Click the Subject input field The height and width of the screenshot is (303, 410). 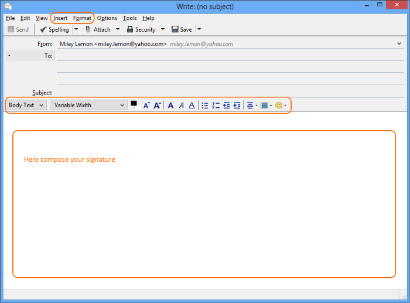(230, 93)
